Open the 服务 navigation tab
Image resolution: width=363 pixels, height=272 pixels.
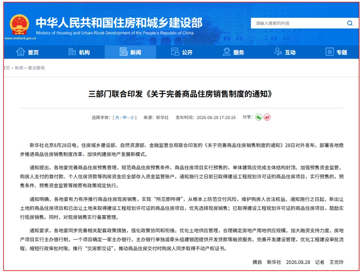[233, 52]
